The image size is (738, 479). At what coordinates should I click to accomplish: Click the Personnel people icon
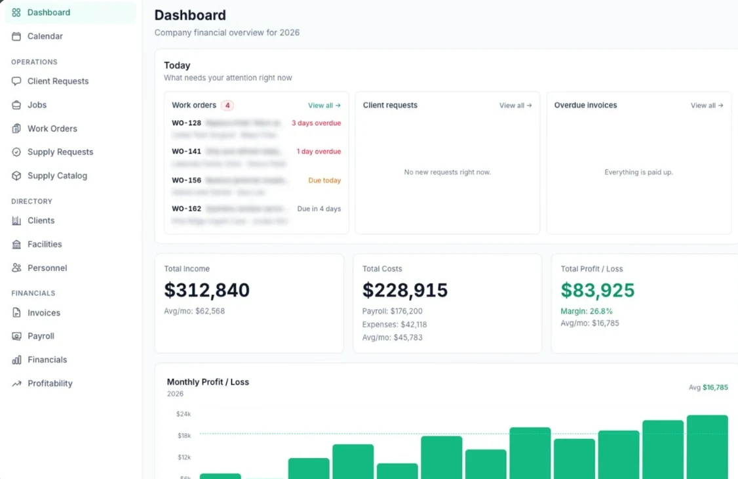[x=16, y=268]
